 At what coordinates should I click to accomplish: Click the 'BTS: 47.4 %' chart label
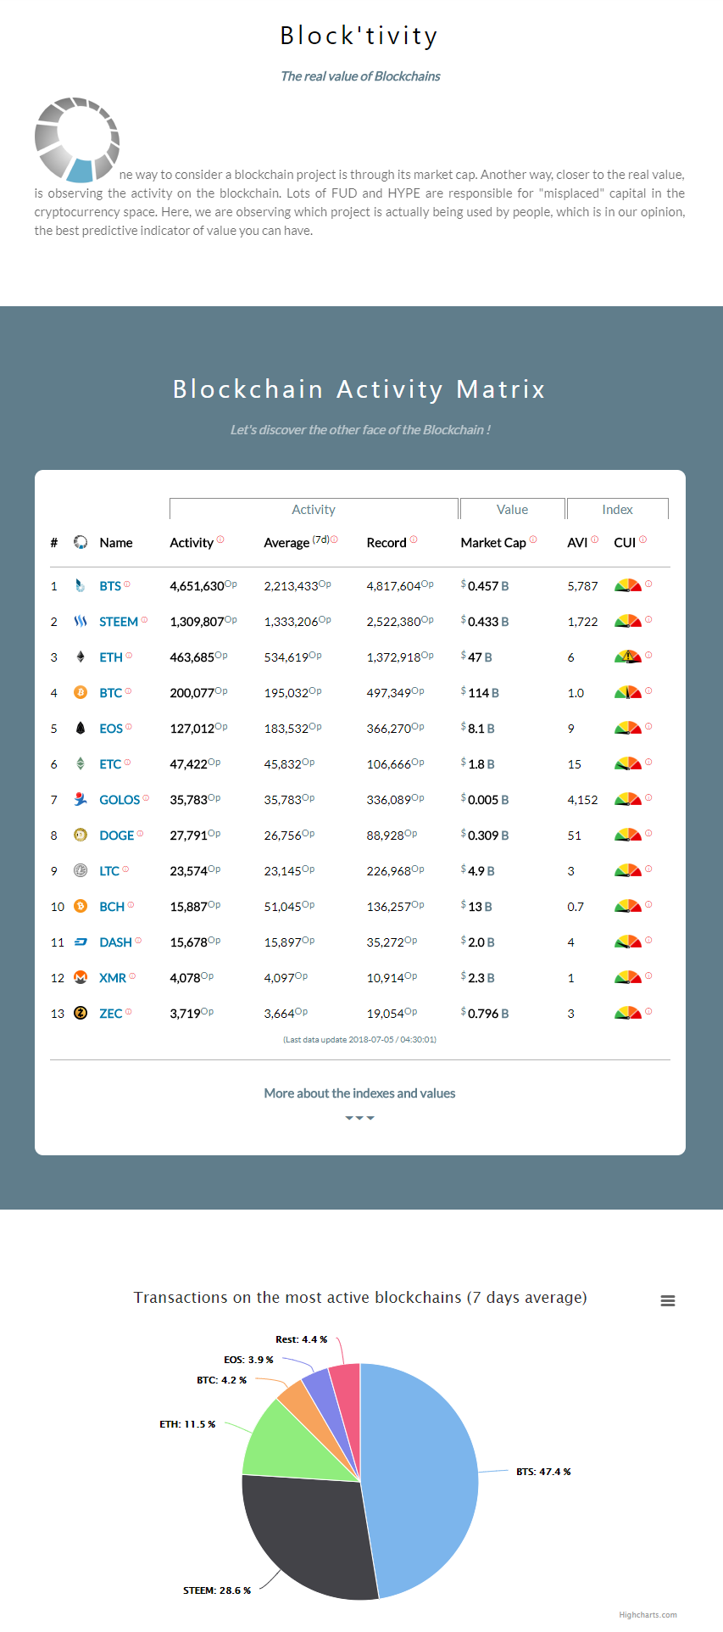pyautogui.click(x=543, y=1472)
